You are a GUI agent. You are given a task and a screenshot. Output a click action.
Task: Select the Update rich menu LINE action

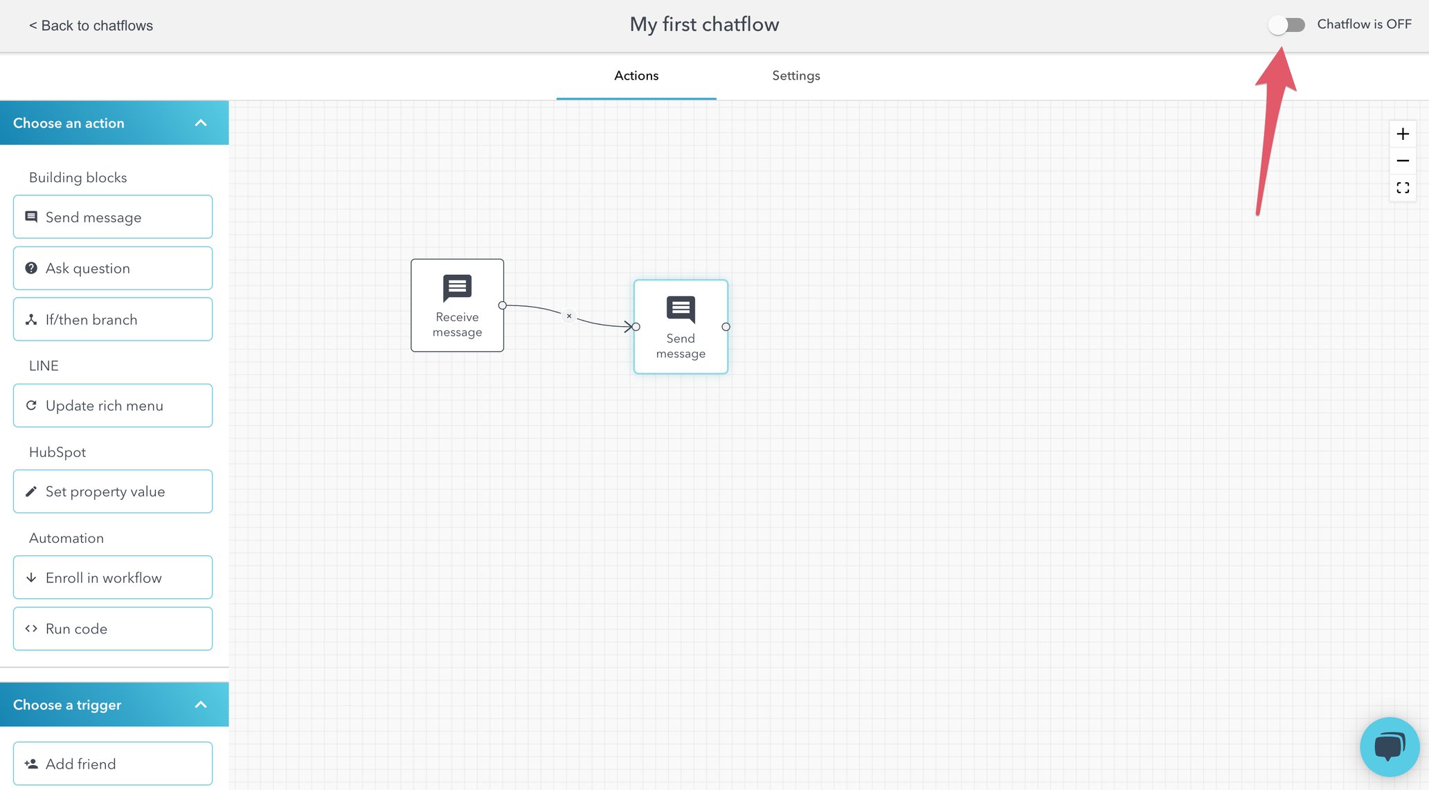click(x=112, y=405)
